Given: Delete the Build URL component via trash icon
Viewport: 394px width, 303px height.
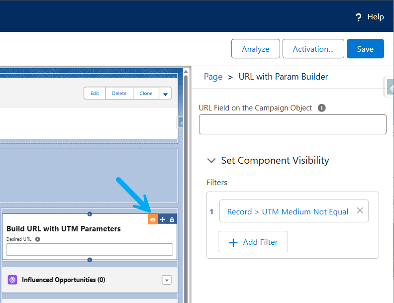Looking at the screenshot, I should tap(172, 219).
